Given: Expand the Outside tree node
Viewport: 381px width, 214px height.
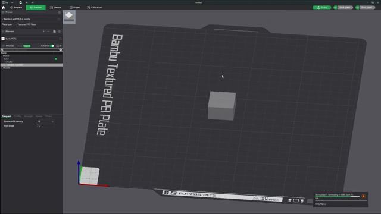Looking at the screenshot, I should tap(2, 68).
